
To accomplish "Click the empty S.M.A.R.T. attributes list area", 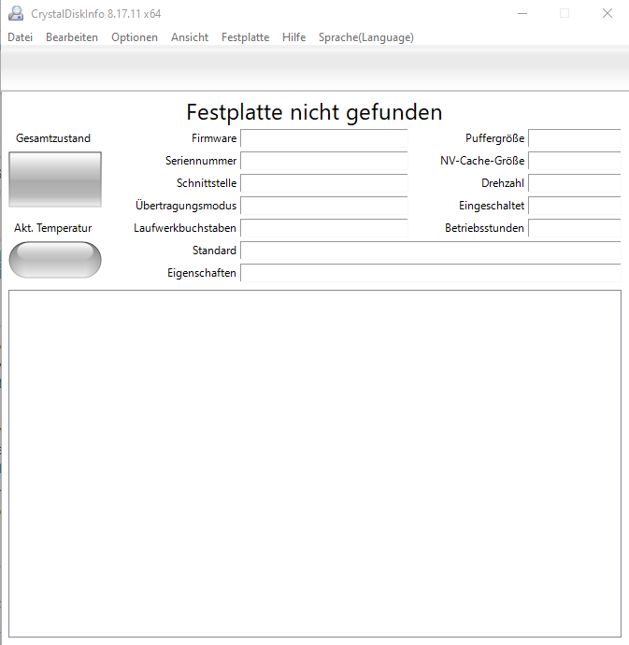I will (x=315, y=464).
